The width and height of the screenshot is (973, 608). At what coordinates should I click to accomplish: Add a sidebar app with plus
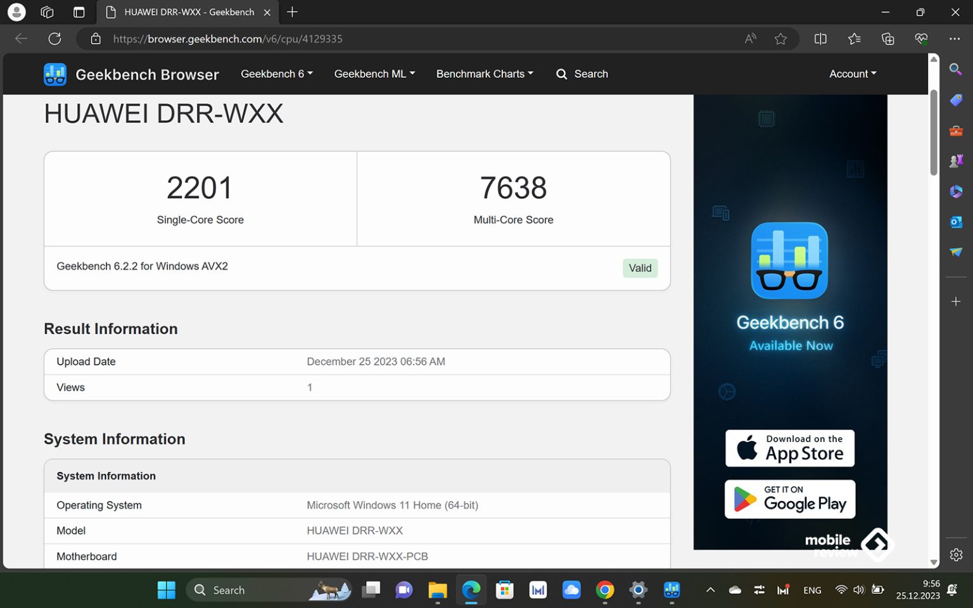click(x=956, y=301)
